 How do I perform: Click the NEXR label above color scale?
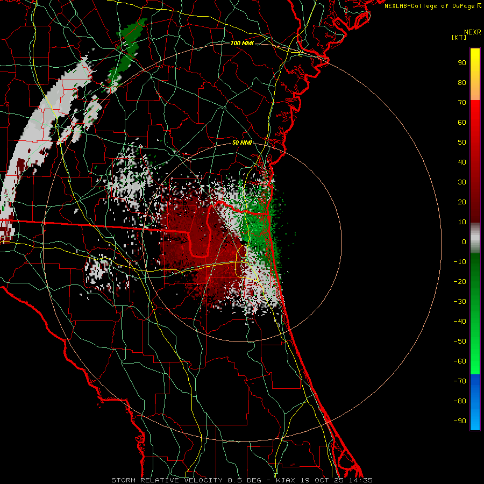[x=472, y=32]
